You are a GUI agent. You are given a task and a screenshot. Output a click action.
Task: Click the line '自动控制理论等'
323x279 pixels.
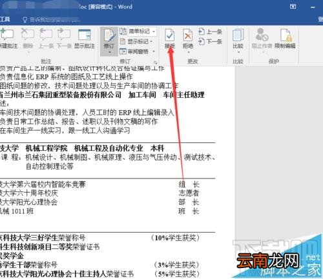click(50, 166)
